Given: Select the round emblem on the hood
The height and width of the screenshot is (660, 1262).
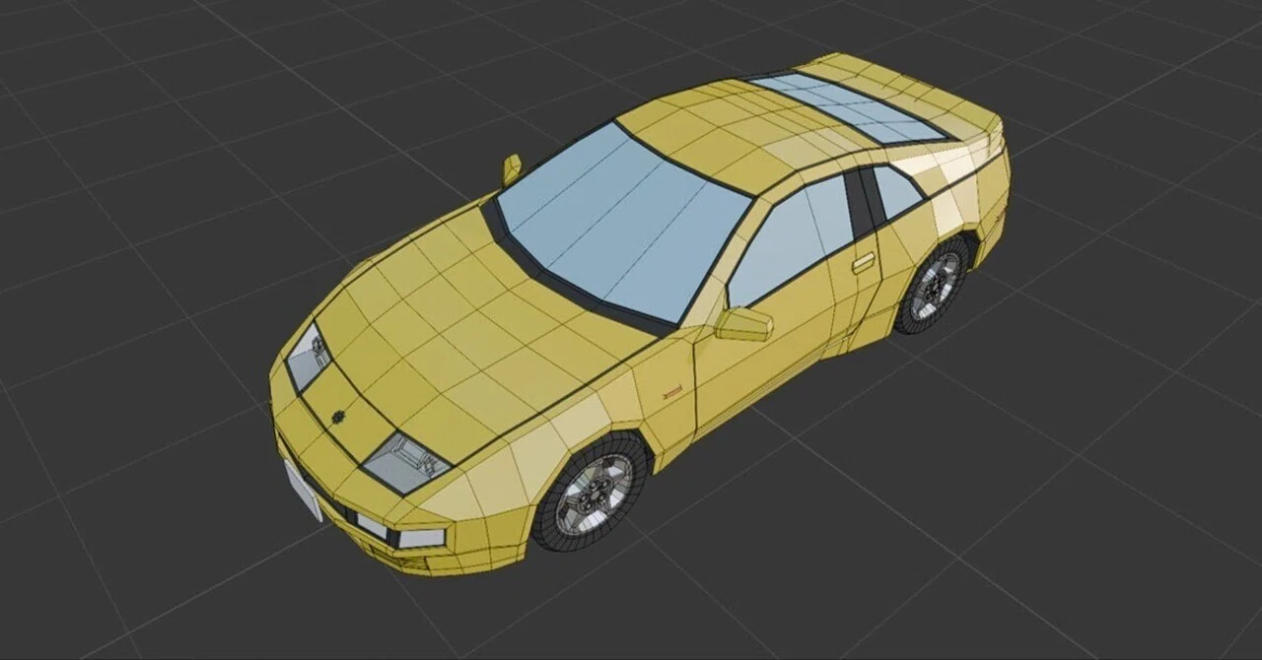Looking at the screenshot, I should [x=338, y=417].
